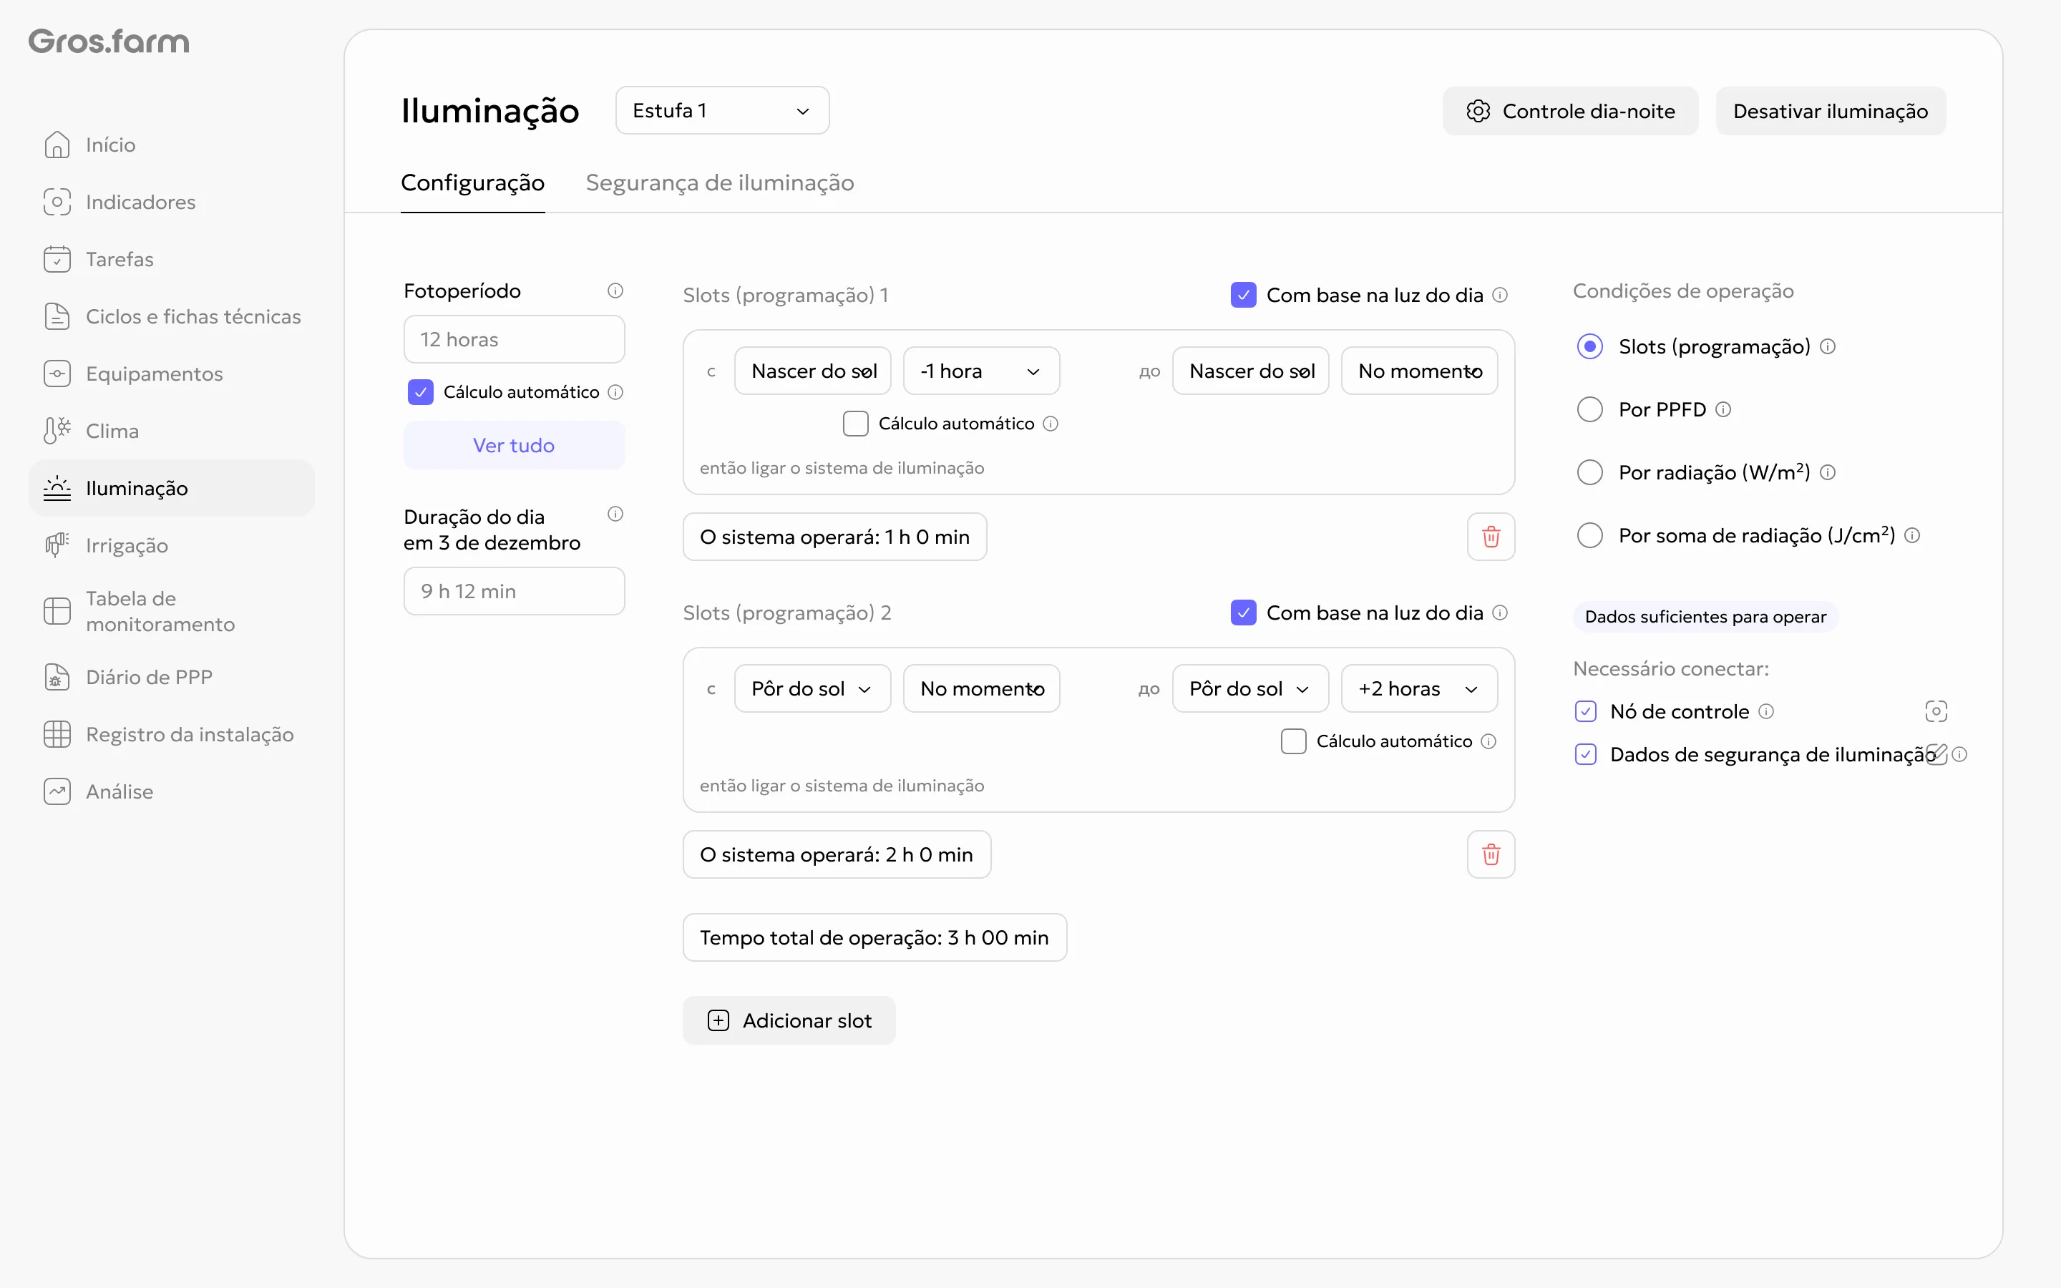Click Desativar iluminação button

coord(1830,111)
